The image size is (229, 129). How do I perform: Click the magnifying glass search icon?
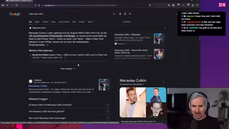point(130,14)
